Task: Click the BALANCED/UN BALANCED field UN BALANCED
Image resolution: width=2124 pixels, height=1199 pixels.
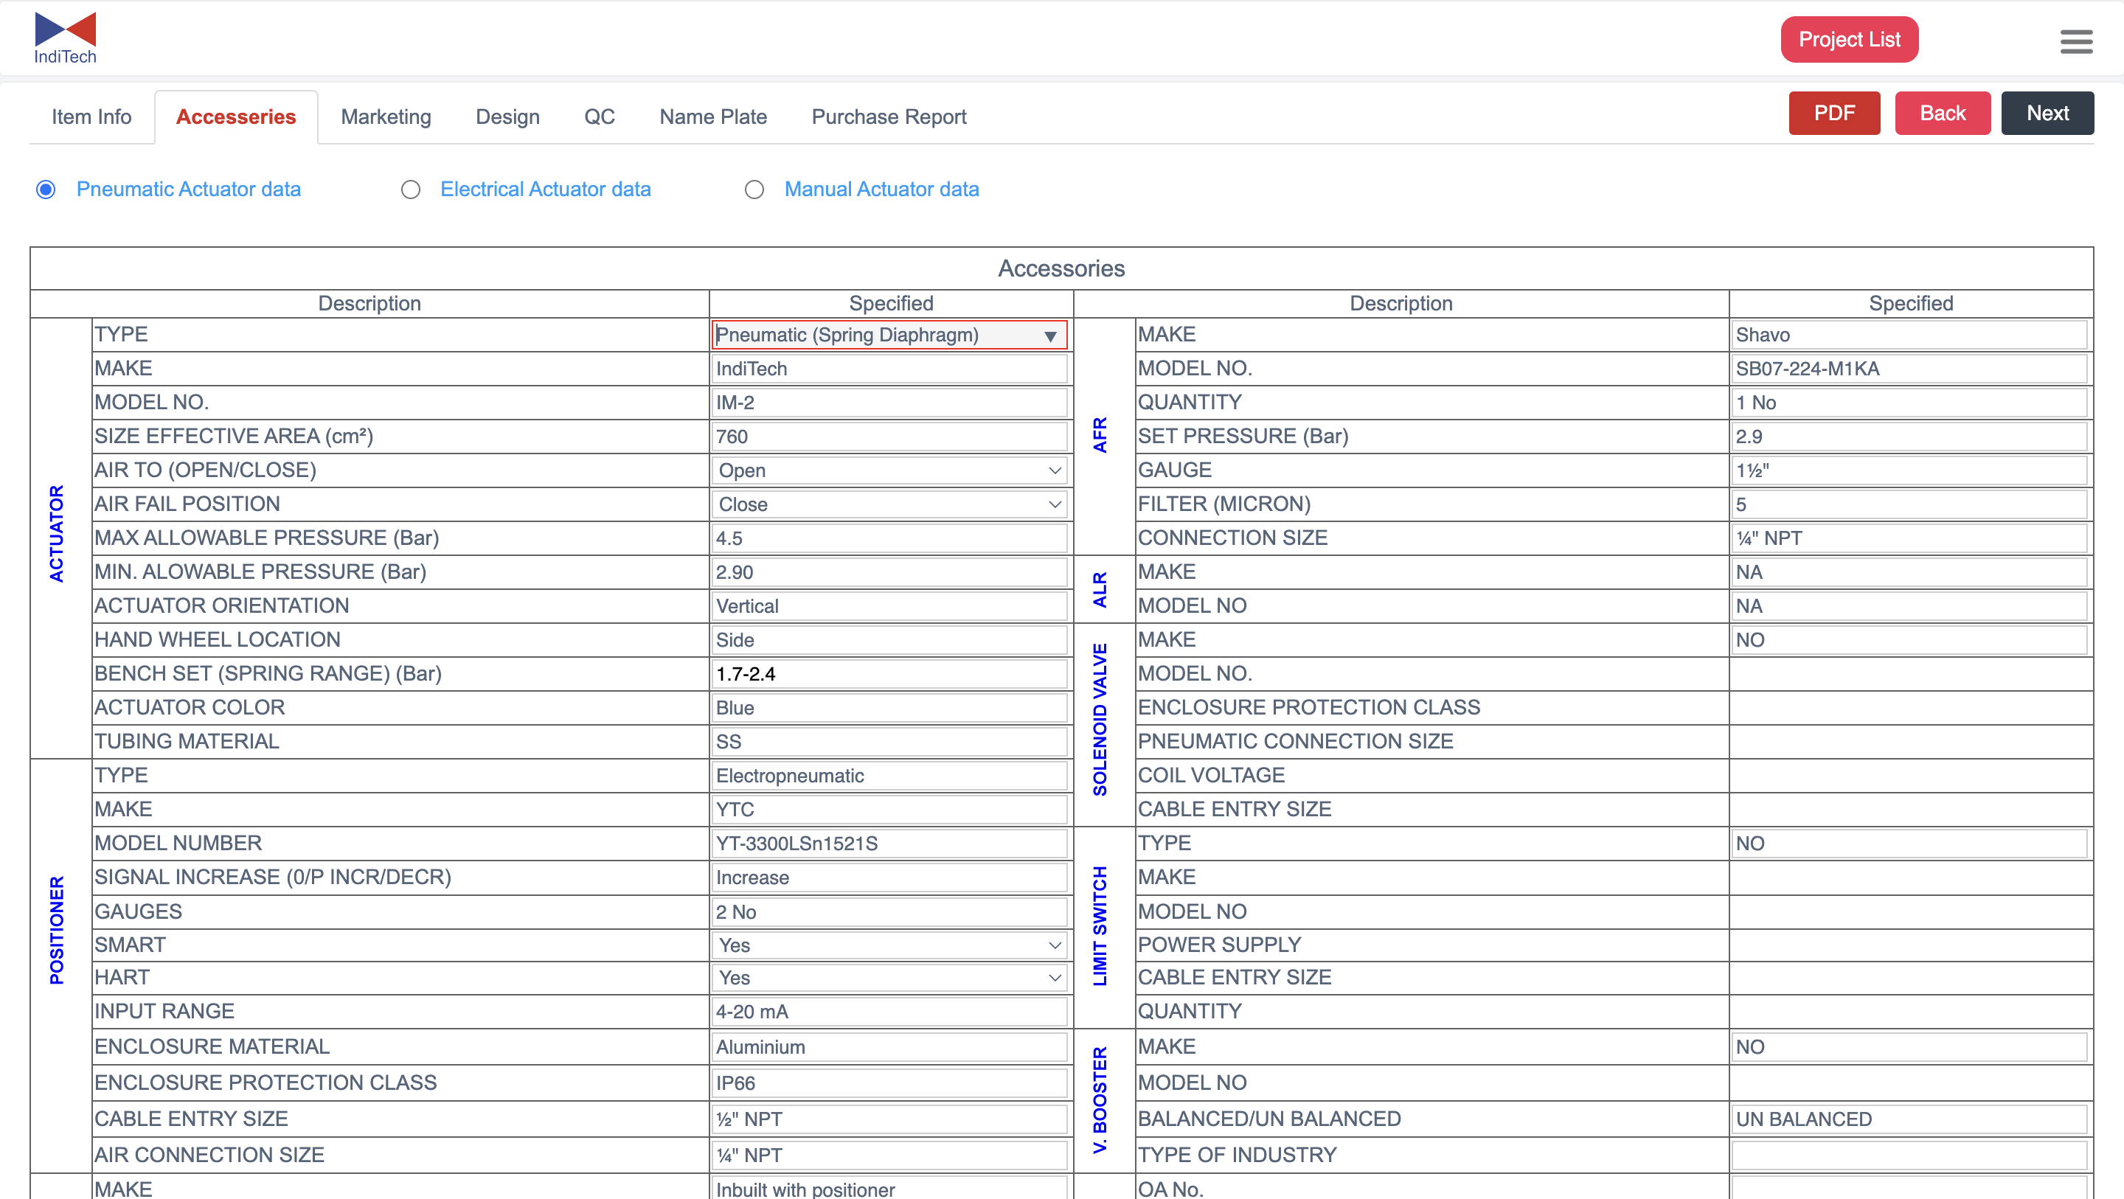Action: click(1909, 1120)
